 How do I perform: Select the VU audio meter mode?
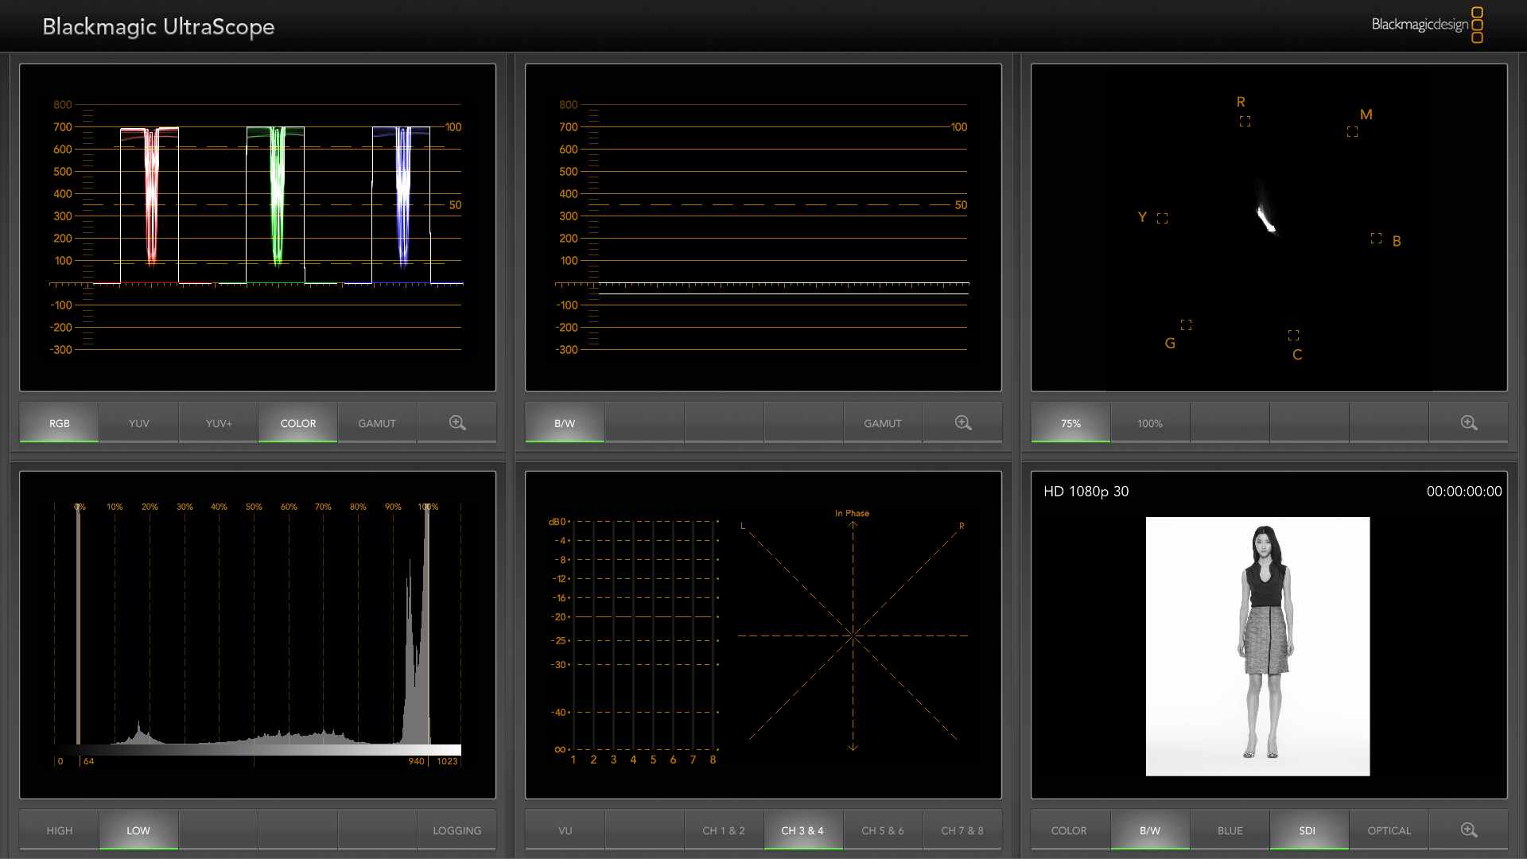pos(565,830)
